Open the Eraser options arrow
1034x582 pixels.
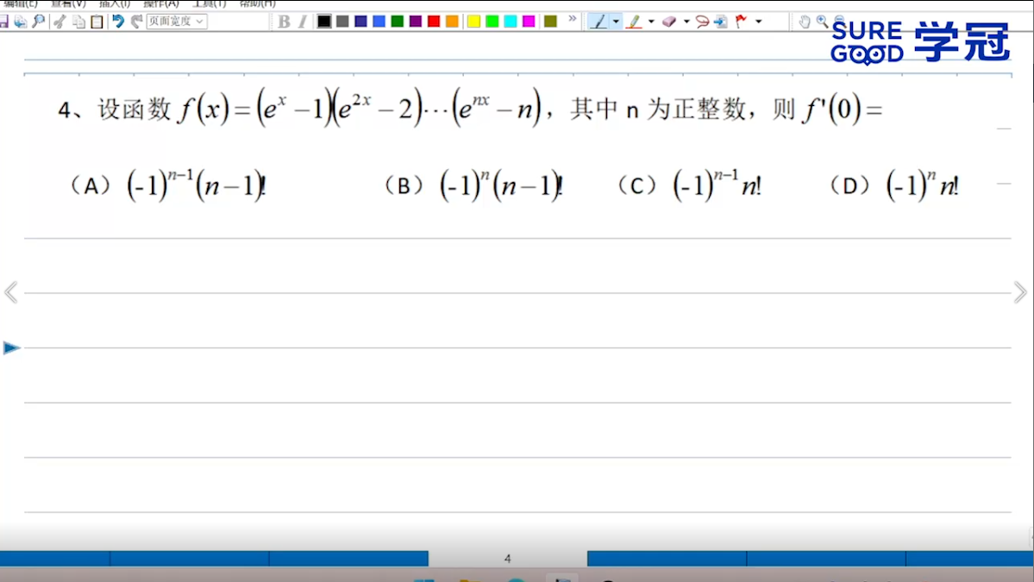point(686,22)
